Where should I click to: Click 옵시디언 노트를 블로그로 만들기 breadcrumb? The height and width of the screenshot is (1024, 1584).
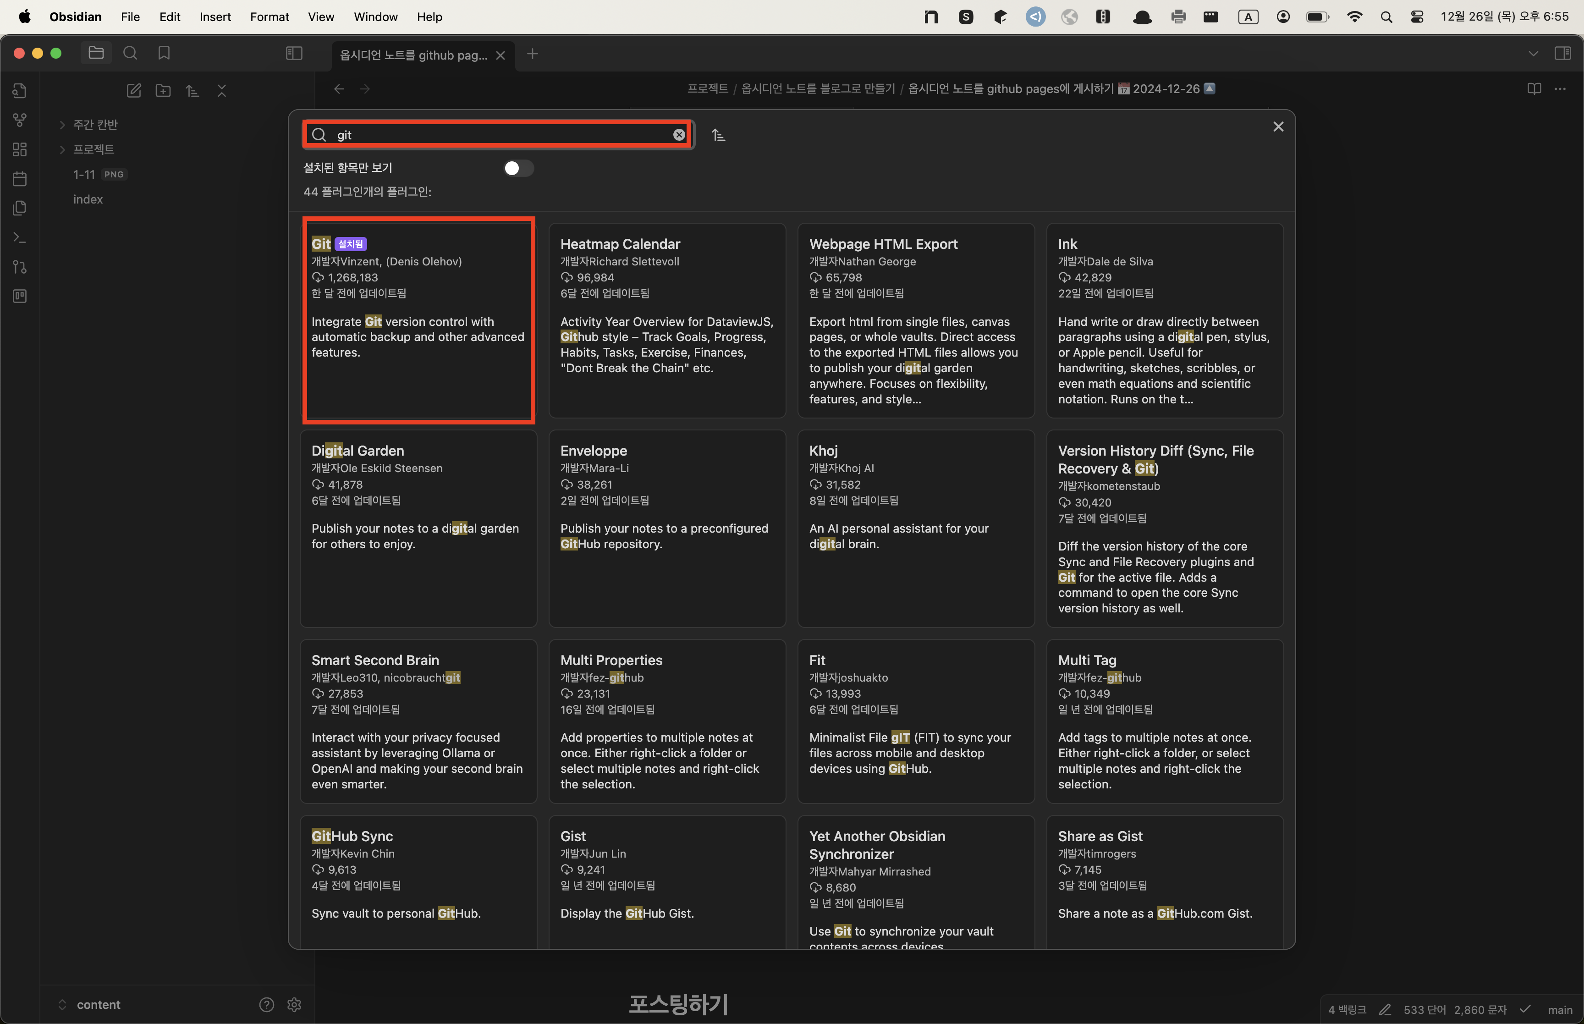pos(818,89)
